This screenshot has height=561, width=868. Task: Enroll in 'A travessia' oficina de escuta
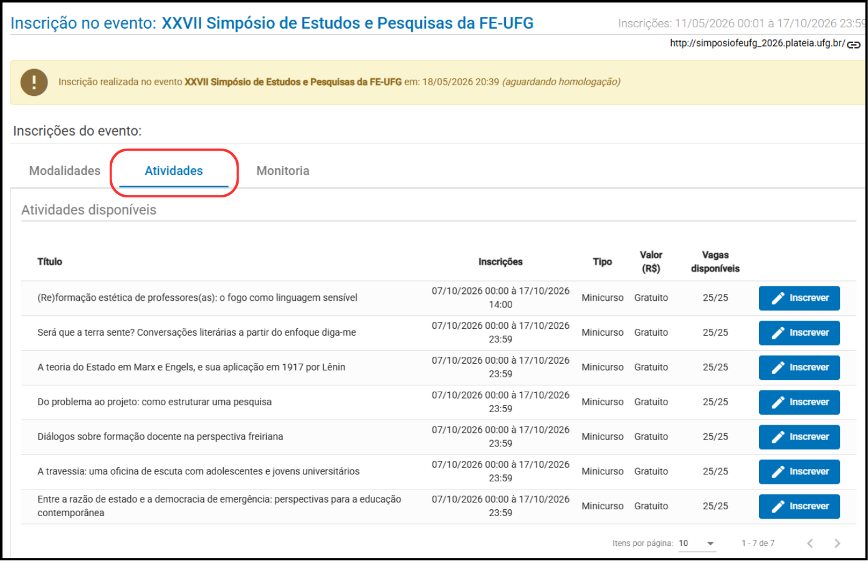(x=799, y=472)
